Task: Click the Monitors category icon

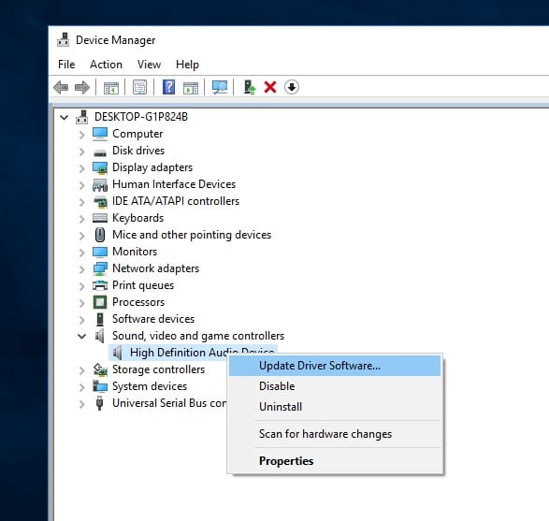Action: click(100, 252)
